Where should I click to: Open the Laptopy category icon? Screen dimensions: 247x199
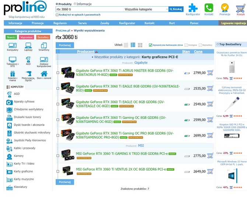[x=28, y=45]
